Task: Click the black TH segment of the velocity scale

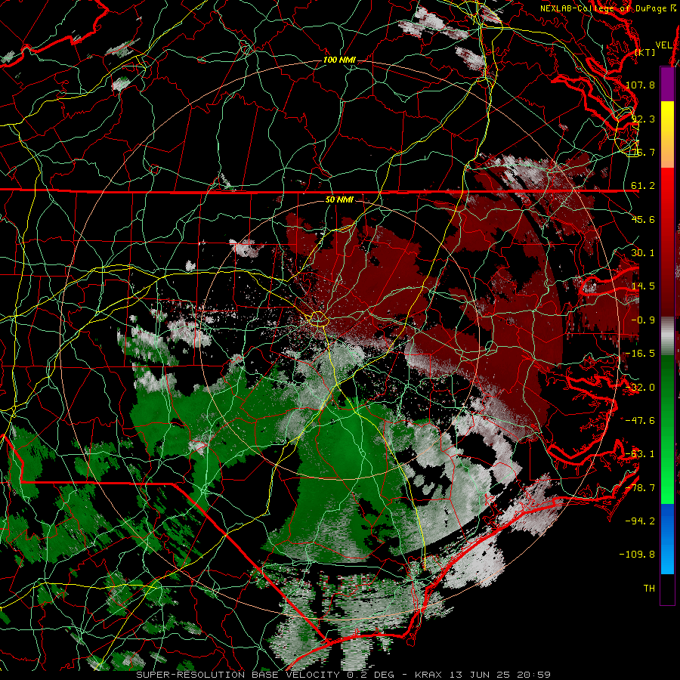Action: click(x=667, y=589)
